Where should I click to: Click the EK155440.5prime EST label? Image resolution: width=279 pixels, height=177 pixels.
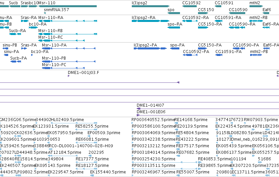[108, 172]
